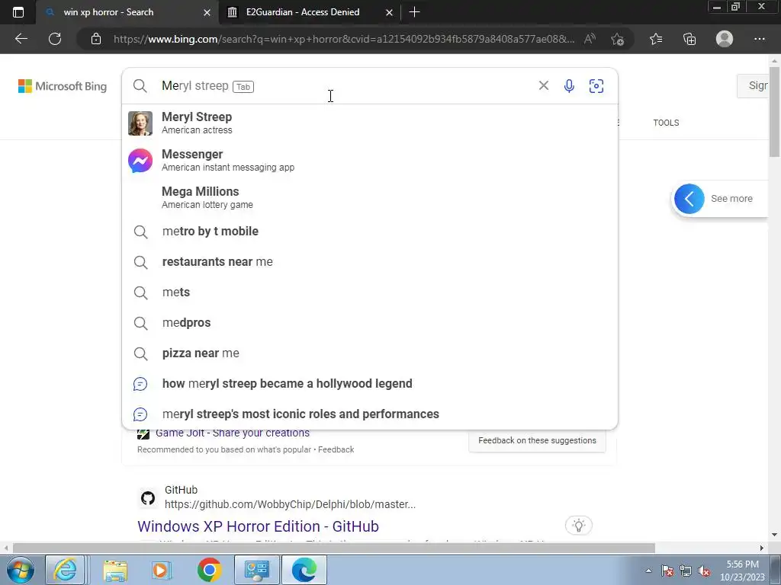Launch Google Chrome from taskbar
Viewport: 781px width, 585px height.
tap(209, 570)
